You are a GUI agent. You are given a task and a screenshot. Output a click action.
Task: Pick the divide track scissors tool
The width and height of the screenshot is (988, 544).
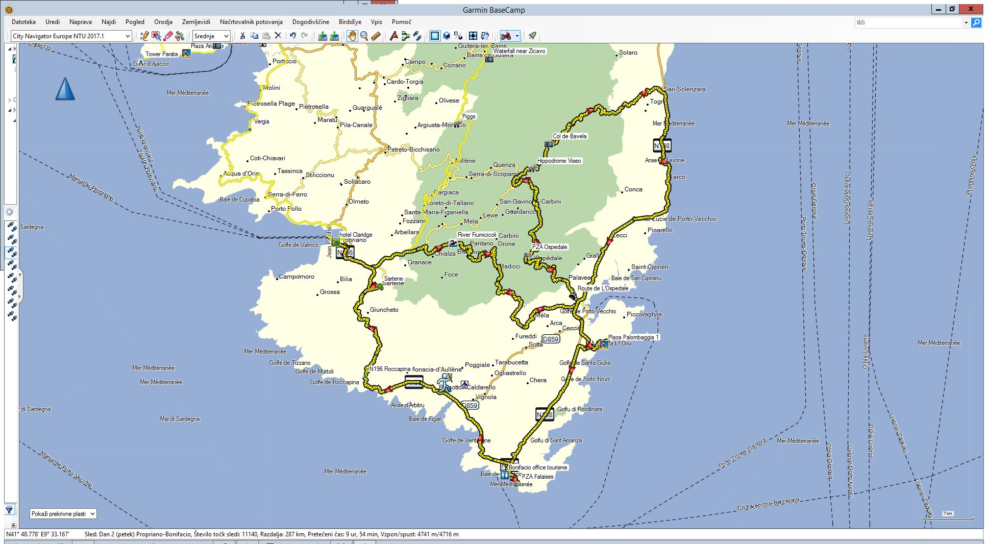click(180, 36)
